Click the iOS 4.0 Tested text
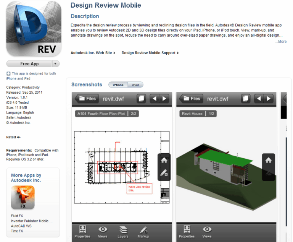This screenshot has height=242, width=293. 18,102
